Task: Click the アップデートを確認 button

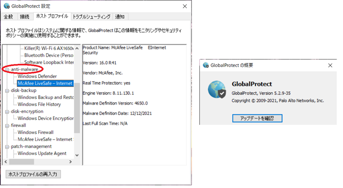Action: coord(257,118)
